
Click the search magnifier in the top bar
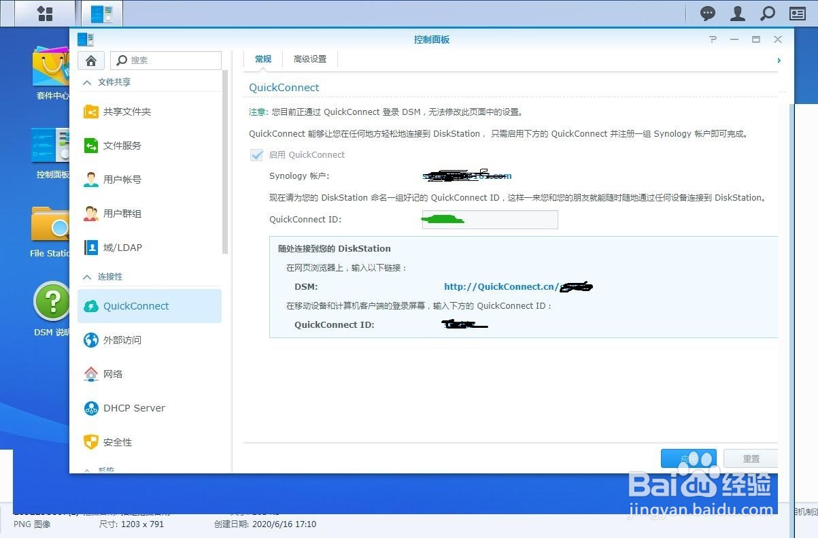point(767,13)
